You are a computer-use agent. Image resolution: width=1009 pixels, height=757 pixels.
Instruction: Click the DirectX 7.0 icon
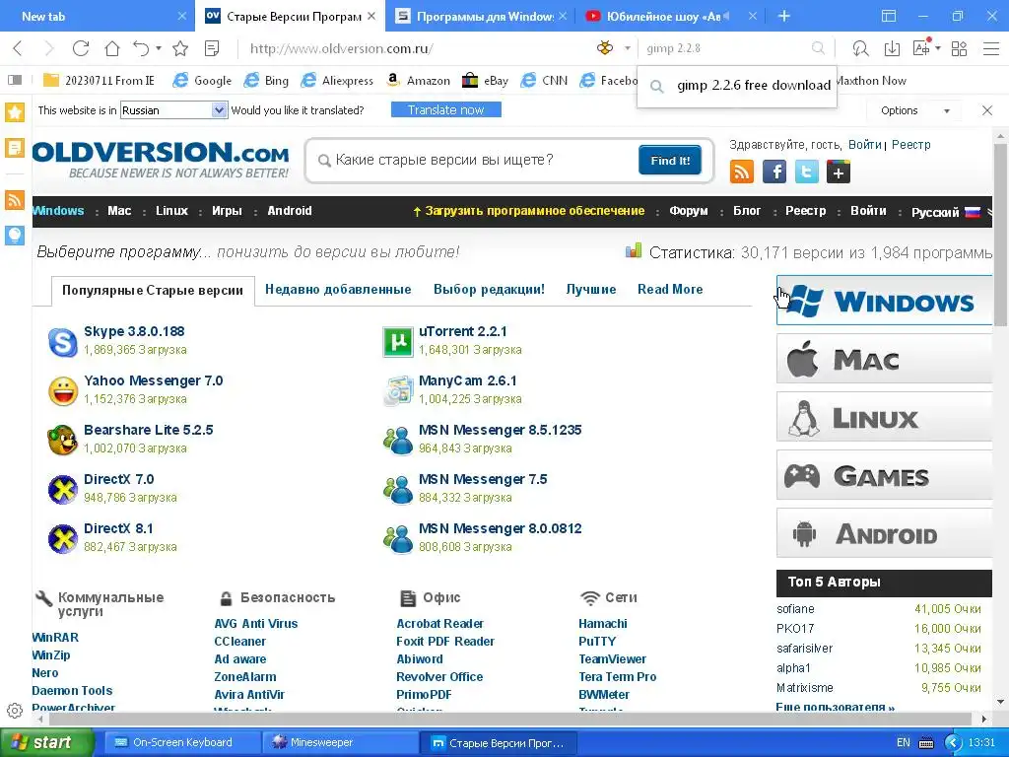tap(62, 489)
